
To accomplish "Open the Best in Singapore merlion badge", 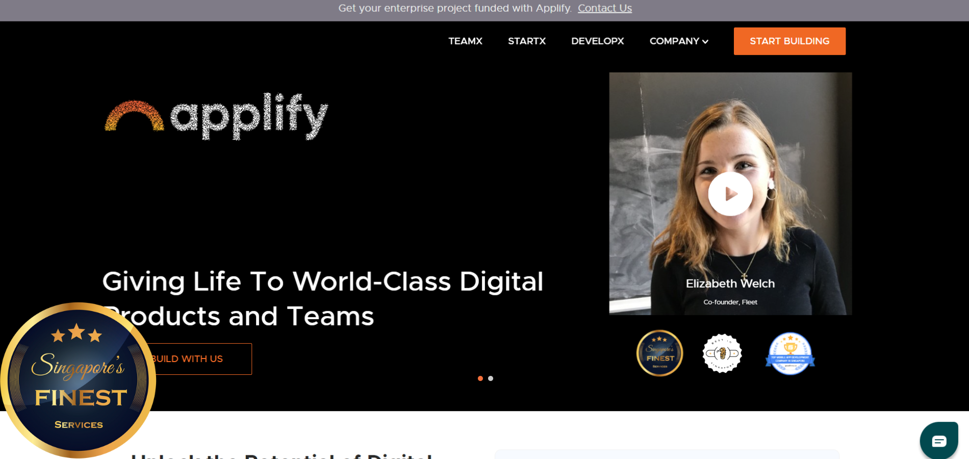I will (722, 353).
